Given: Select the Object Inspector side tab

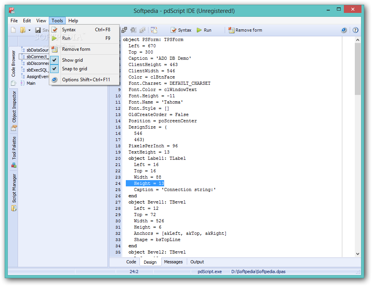Looking at the screenshot, I should pos(14,111).
